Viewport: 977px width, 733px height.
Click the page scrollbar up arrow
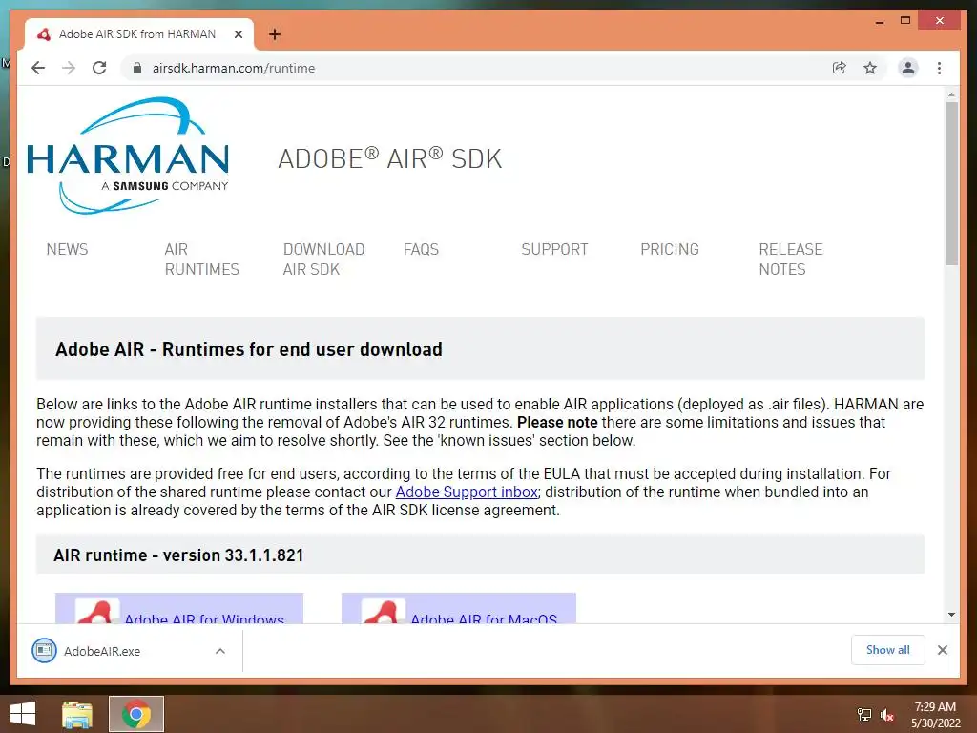[951, 94]
